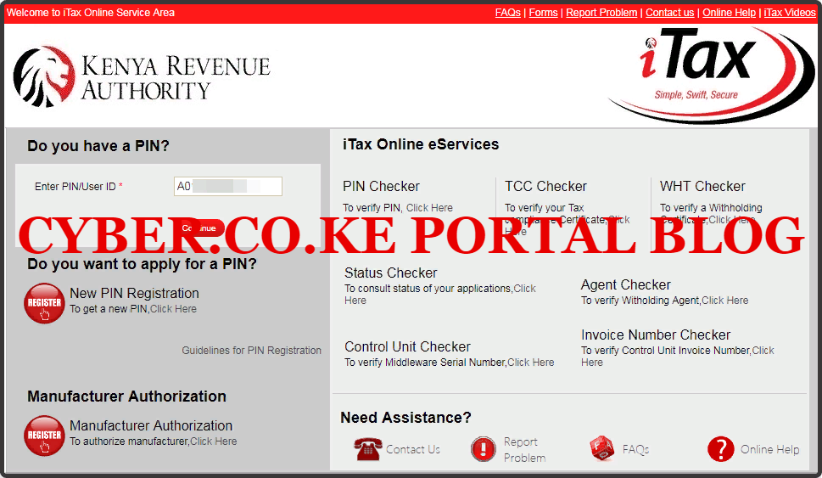Open FAQs in the top navigation bar

click(507, 13)
